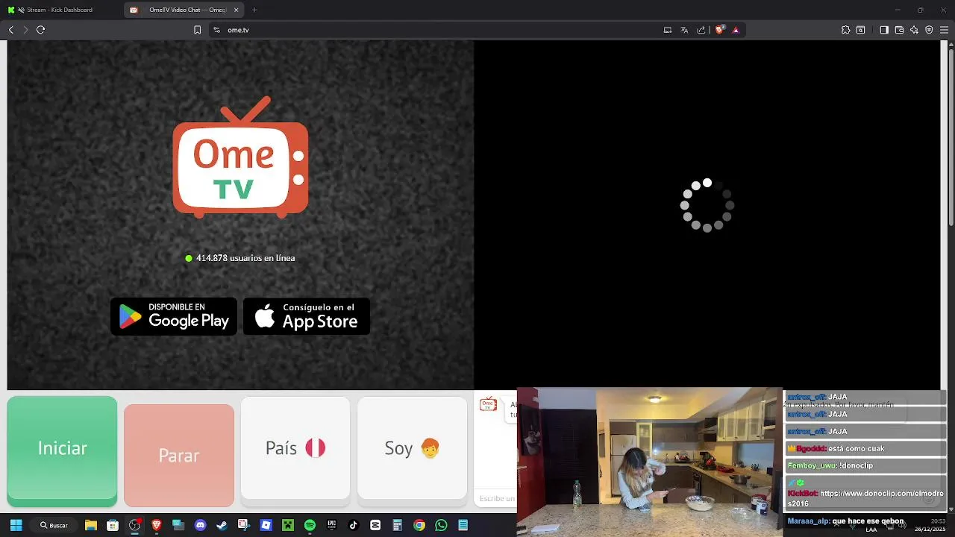Open Microsoft Store from taskbar

(x=113, y=525)
